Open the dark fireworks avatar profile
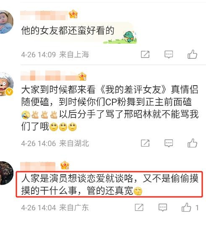The height and width of the screenshot is (225, 206). point(6,173)
